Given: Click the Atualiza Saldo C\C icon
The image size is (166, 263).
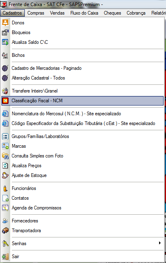Looking at the screenshot, I should tap(5, 42).
